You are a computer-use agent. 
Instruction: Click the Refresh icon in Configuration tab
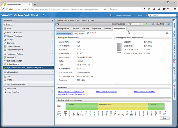point(88,33)
